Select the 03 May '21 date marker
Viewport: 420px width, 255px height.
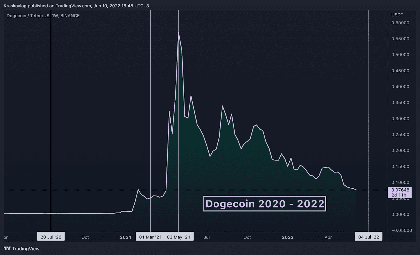(179, 237)
